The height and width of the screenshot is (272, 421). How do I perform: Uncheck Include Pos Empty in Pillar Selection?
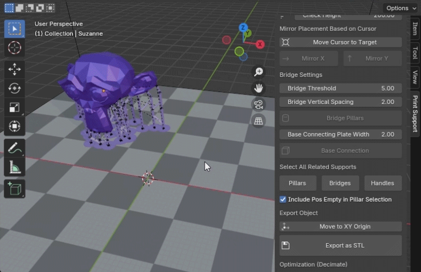click(x=283, y=199)
